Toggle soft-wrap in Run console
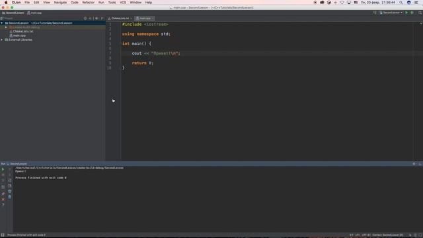The width and height of the screenshot is (423, 238). (10, 180)
